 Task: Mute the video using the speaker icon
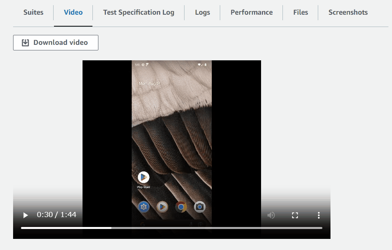pyautogui.click(x=271, y=215)
